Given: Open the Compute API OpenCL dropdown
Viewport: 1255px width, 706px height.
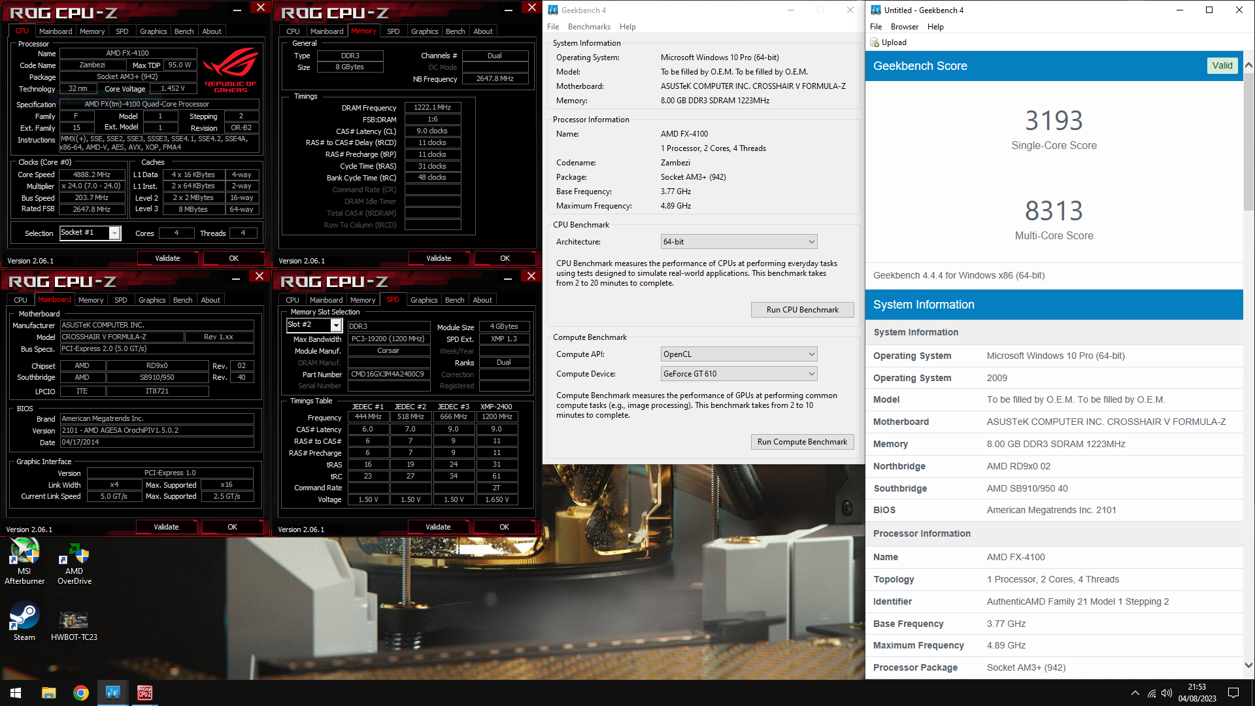Looking at the screenshot, I should (x=739, y=354).
